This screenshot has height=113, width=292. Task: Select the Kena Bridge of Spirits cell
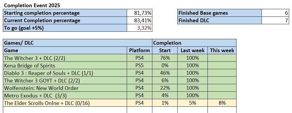[65, 65]
